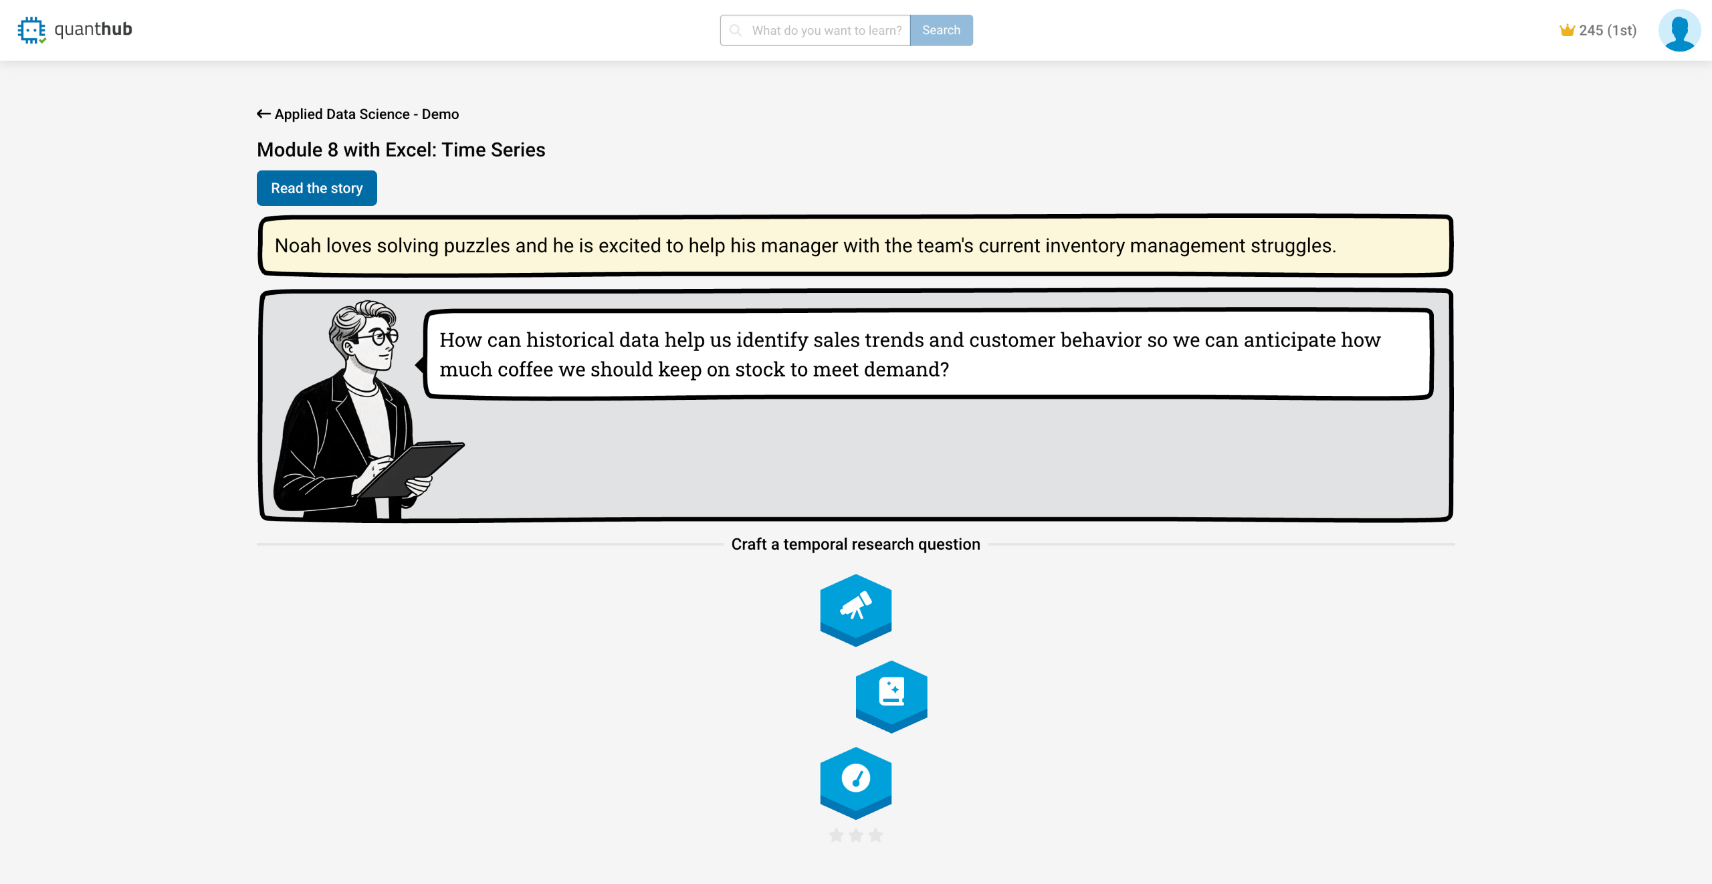
Task: Click Noah's speech bubble about historical data
Action: coord(928,354)
